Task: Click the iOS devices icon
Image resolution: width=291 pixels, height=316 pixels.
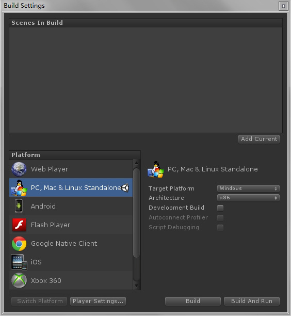Action: (x=19, y=262)
